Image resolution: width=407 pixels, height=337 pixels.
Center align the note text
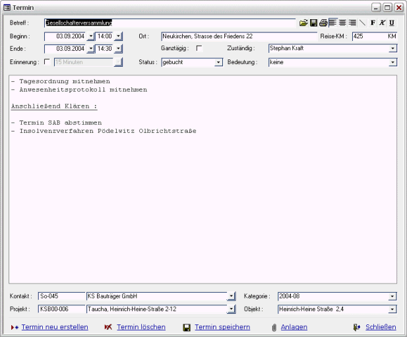coord(342,23)
